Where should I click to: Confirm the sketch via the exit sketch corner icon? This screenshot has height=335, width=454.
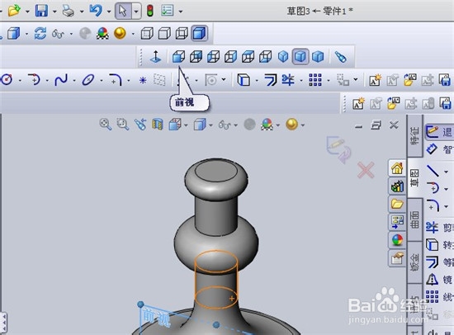338,149
